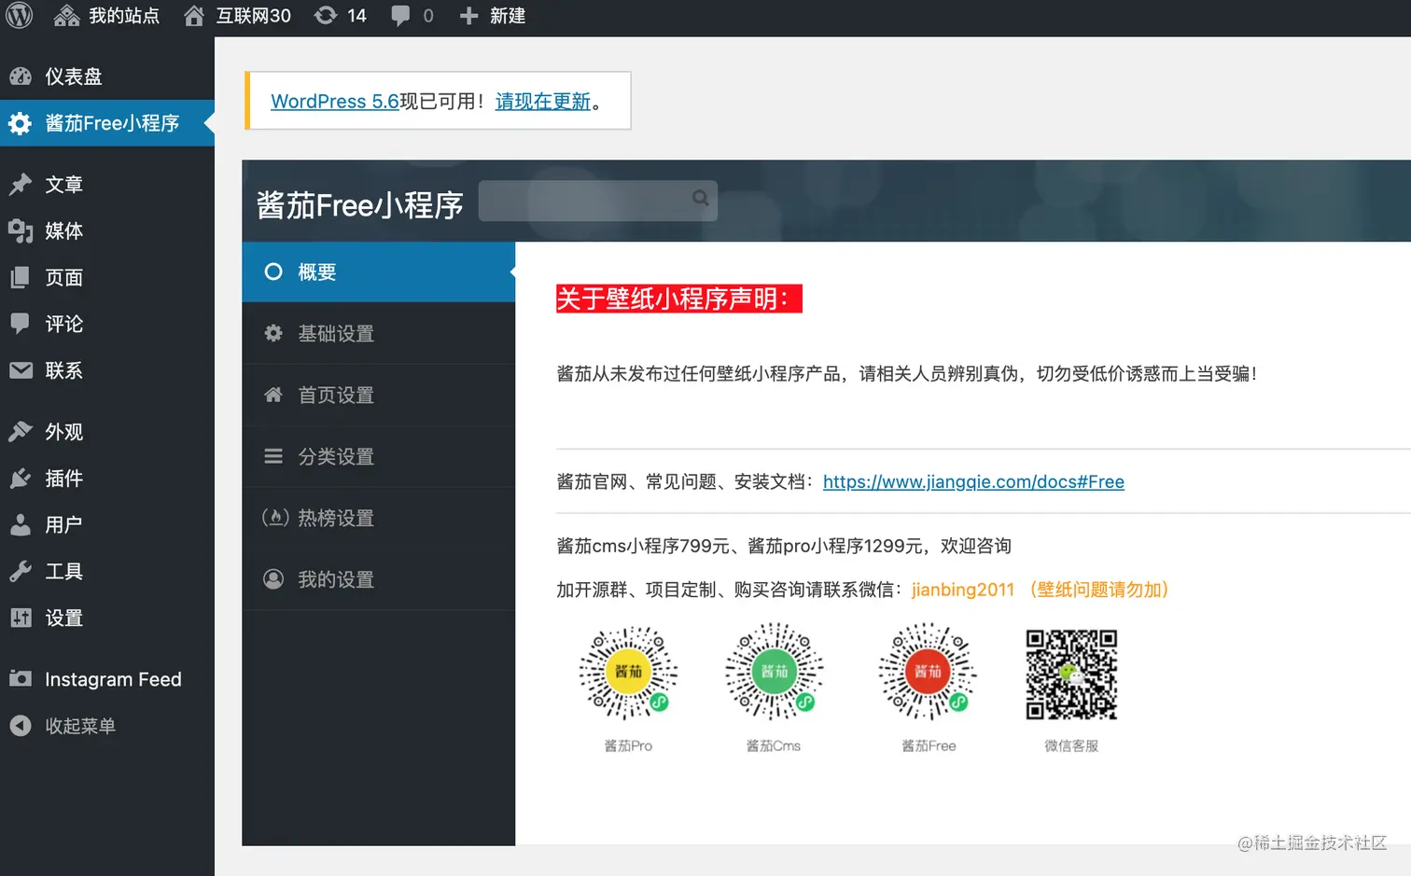The image size is (1411, 876).
Task: Click the 酱茄Free mini program code
Action: [928, 672]
